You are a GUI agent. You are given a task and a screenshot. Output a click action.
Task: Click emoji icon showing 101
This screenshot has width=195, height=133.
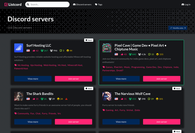[x=157, y=99]
